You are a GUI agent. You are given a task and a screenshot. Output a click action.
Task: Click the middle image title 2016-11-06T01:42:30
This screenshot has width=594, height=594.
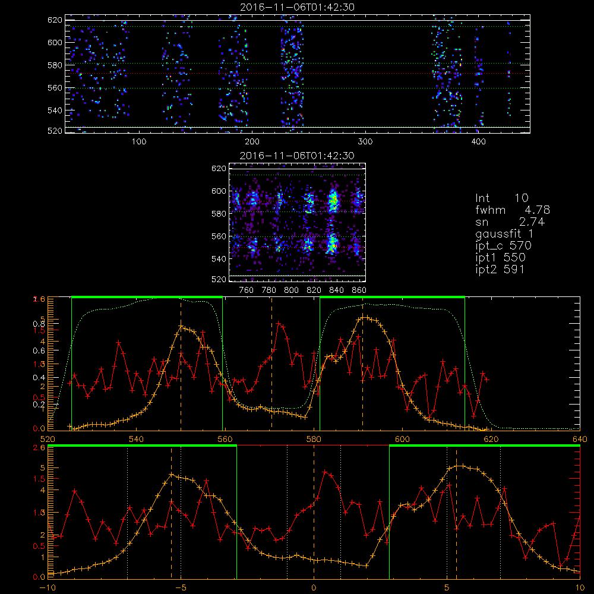(x=297, y=156)
